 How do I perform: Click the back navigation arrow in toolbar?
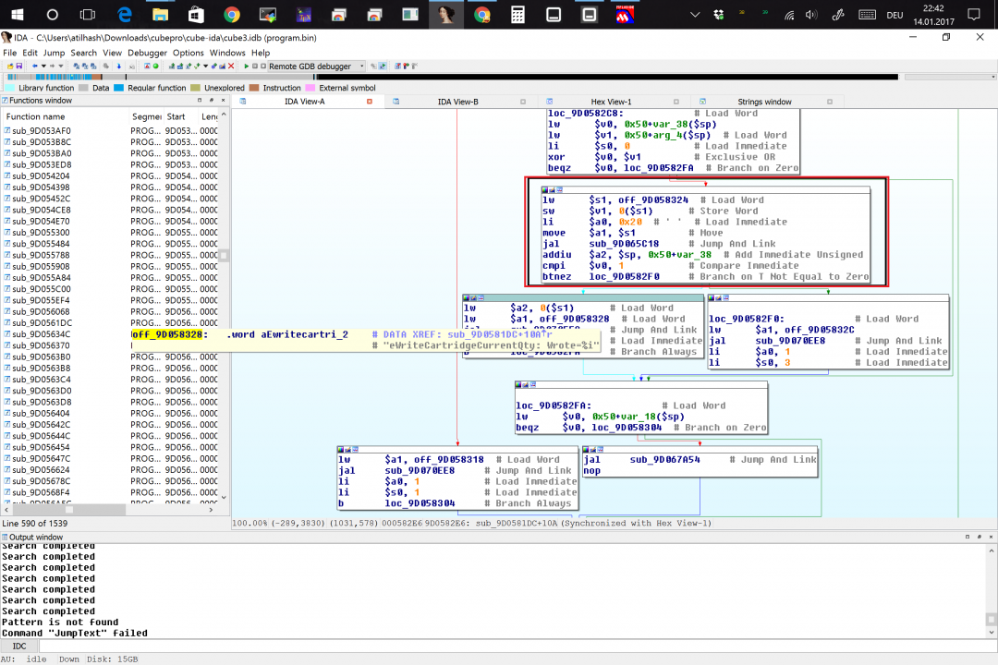pyautogui.click(x=34, y=66)
